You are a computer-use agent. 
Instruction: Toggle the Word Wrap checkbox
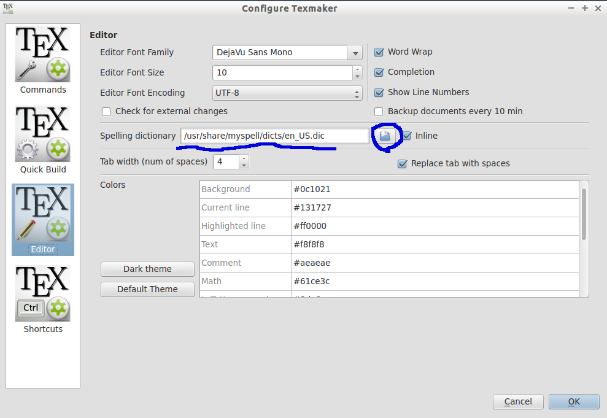coord(379,52)
